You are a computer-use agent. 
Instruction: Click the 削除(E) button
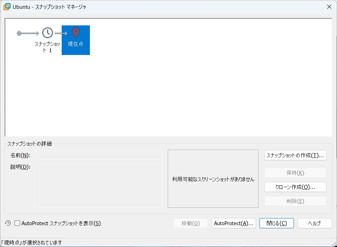tap(295, 201)
